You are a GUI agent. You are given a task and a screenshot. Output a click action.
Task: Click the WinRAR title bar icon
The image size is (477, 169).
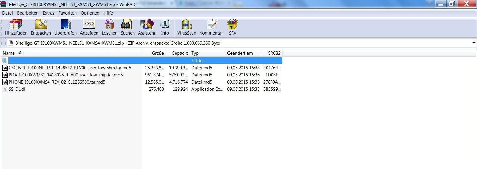[x=3, y=4]
